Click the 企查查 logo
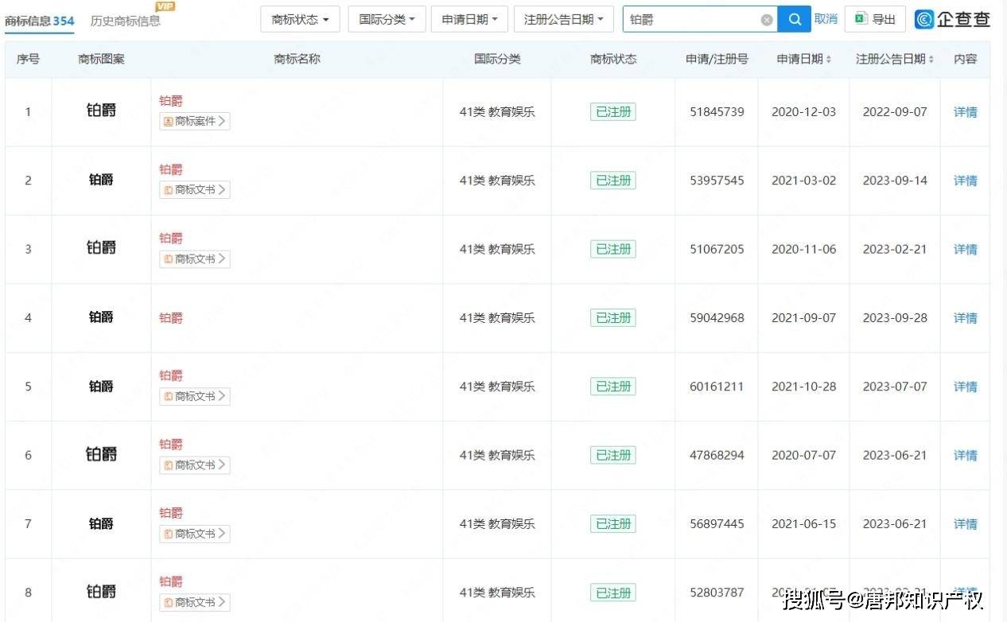Viewport: 1007px width, 622px height. [x=952, y=20]
